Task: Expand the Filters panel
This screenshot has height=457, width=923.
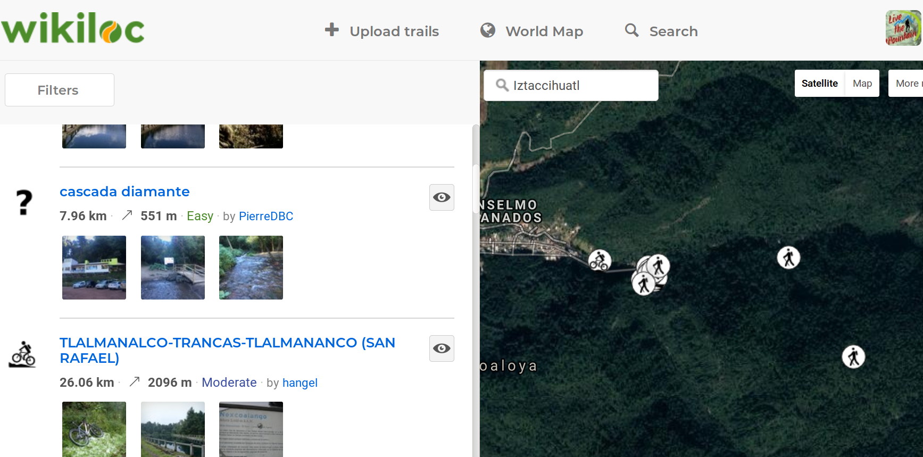Action: (x=59, y=90)
